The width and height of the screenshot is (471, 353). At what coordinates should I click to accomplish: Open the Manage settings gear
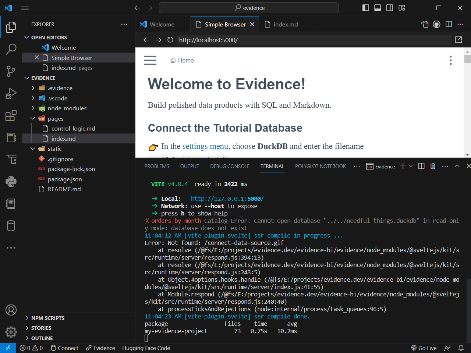click(11, 332)
